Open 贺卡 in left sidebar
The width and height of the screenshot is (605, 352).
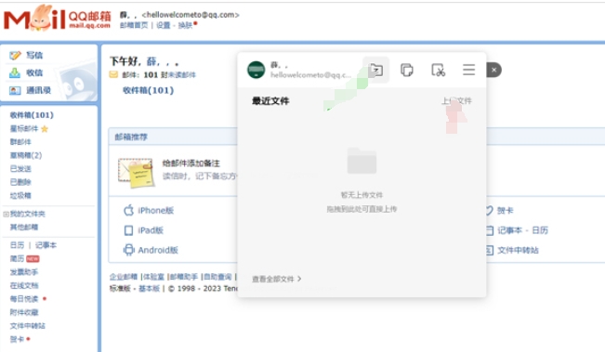(x=17, y=339)
